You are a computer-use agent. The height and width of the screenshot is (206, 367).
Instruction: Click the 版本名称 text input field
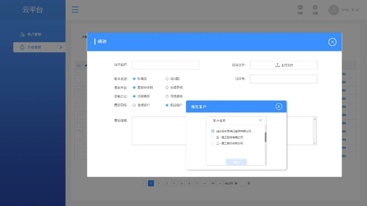165,65
